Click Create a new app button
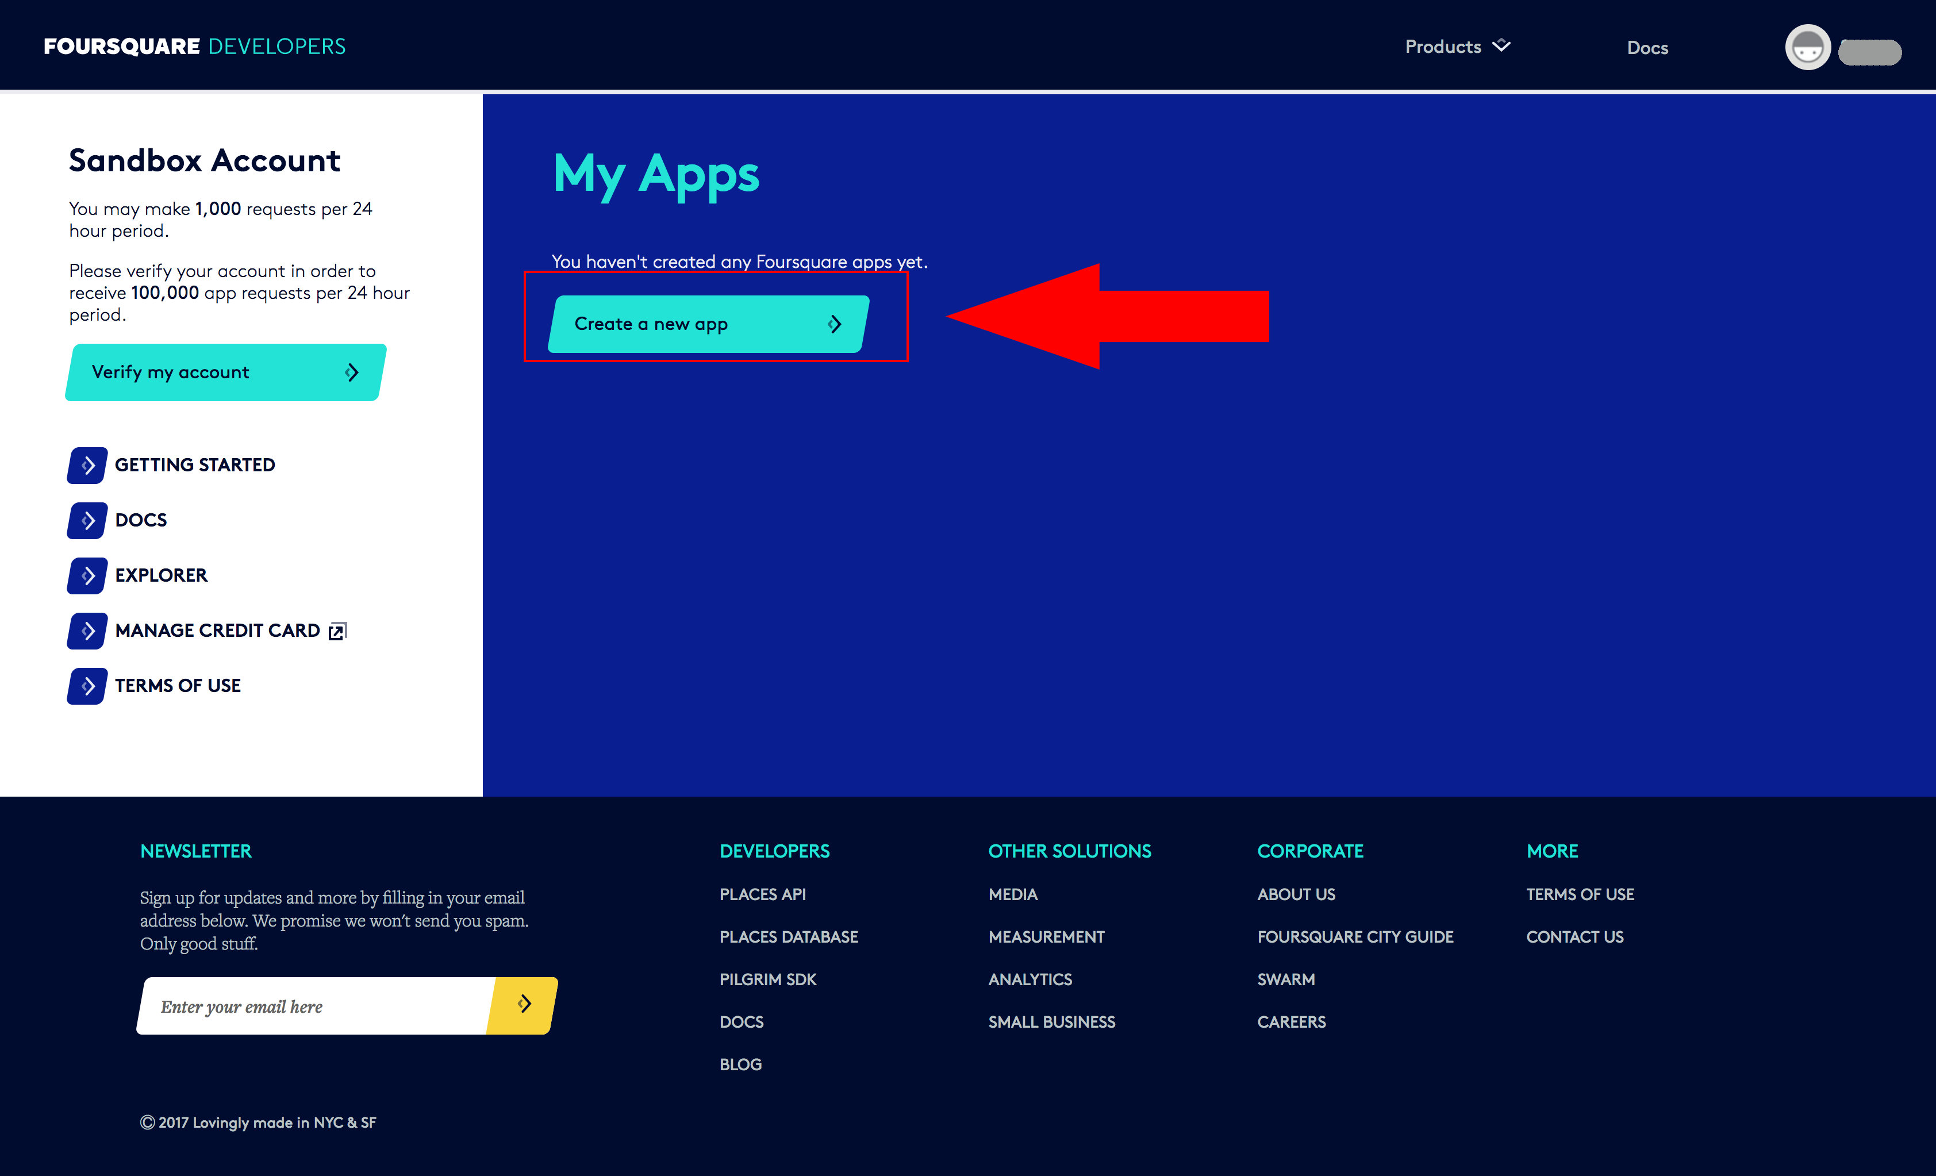The image size is (1936, 1176). pos(708,324)
